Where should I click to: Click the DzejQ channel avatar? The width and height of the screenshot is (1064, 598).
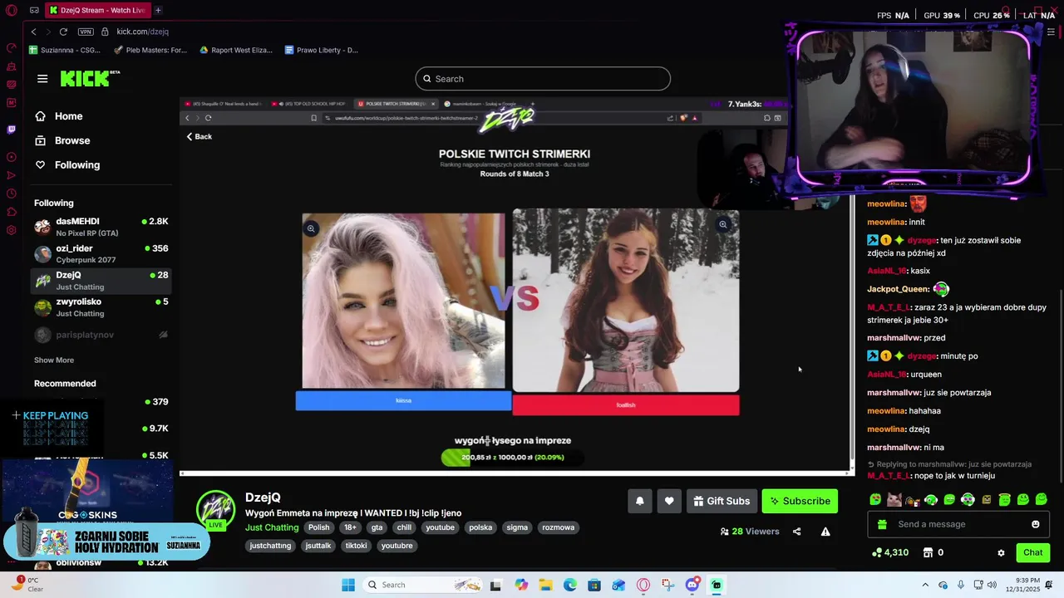click(215, 509)
